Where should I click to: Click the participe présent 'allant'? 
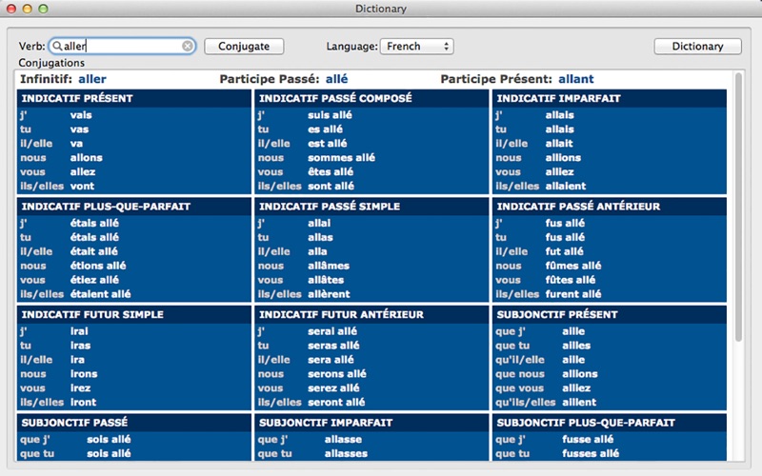click(x=576, y=79)
